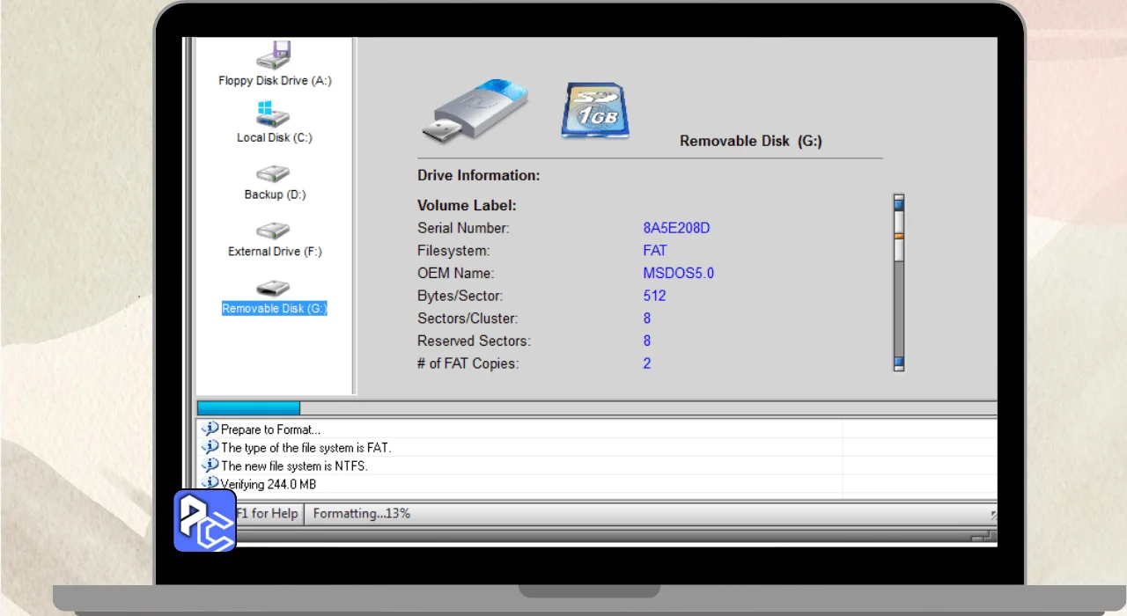1127x616 pixels.
Task: Click the serial number value 8A5E208D
Action: (x=676, y=229)
